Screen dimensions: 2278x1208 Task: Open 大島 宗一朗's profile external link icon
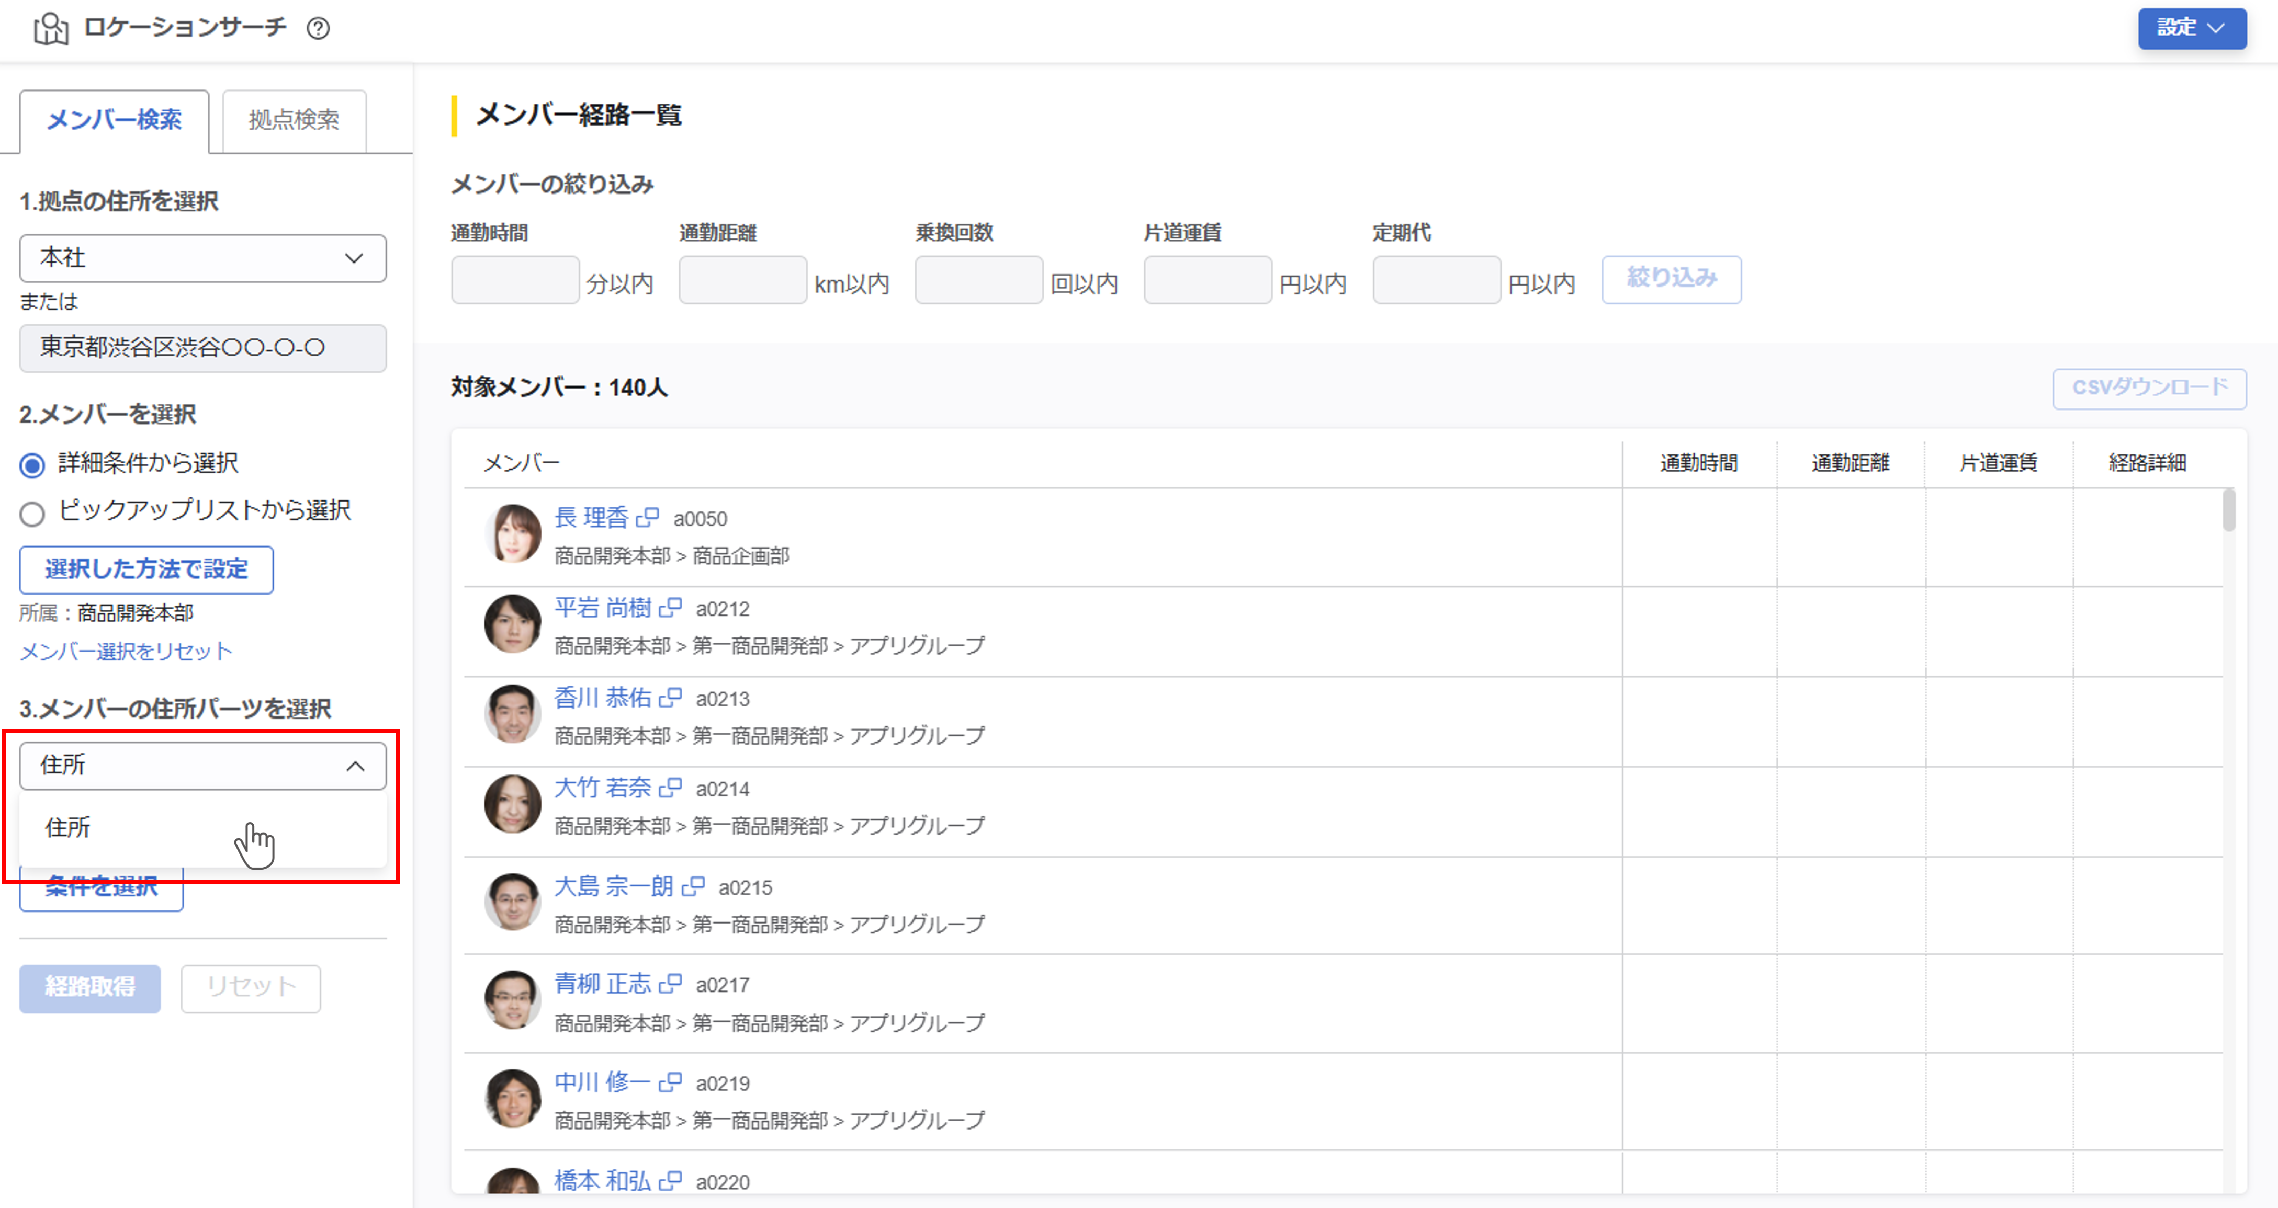click(694, 887)
